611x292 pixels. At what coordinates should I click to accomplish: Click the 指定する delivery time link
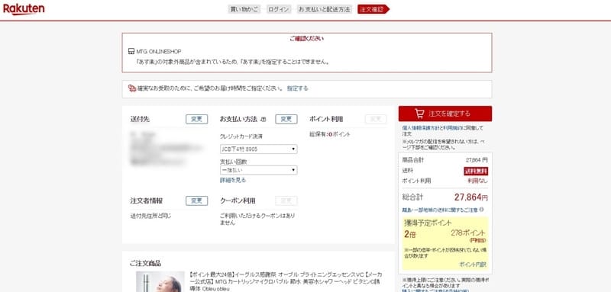(297, 88)
